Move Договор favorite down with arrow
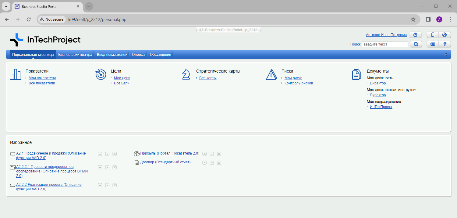 pos(212,163)
